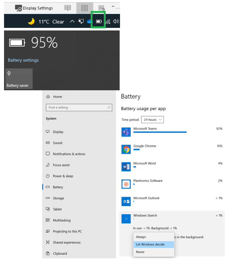
Task: Select the open-book reading view icon
Action: pyautogui.click(x=68, y=8)
